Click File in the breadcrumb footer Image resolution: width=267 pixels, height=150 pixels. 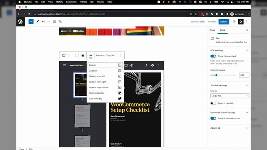(31, 149)
